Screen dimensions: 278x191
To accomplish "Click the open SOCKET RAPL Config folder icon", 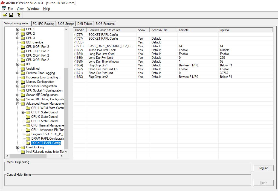I will point(28,143).
